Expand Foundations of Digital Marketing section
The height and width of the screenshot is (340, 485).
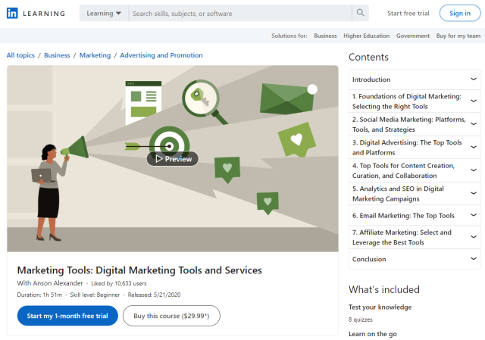tap(474, 101)
